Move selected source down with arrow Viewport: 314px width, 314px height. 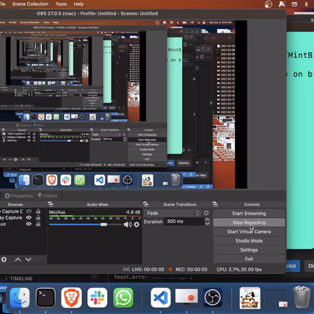[x=28, y=259]
